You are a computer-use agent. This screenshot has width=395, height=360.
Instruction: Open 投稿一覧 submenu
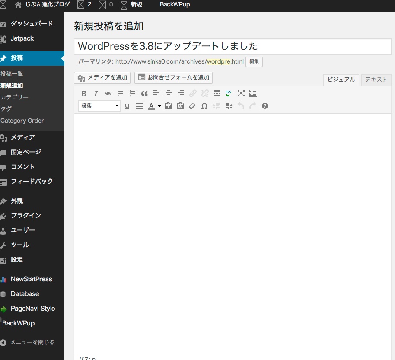coord(12,74)
